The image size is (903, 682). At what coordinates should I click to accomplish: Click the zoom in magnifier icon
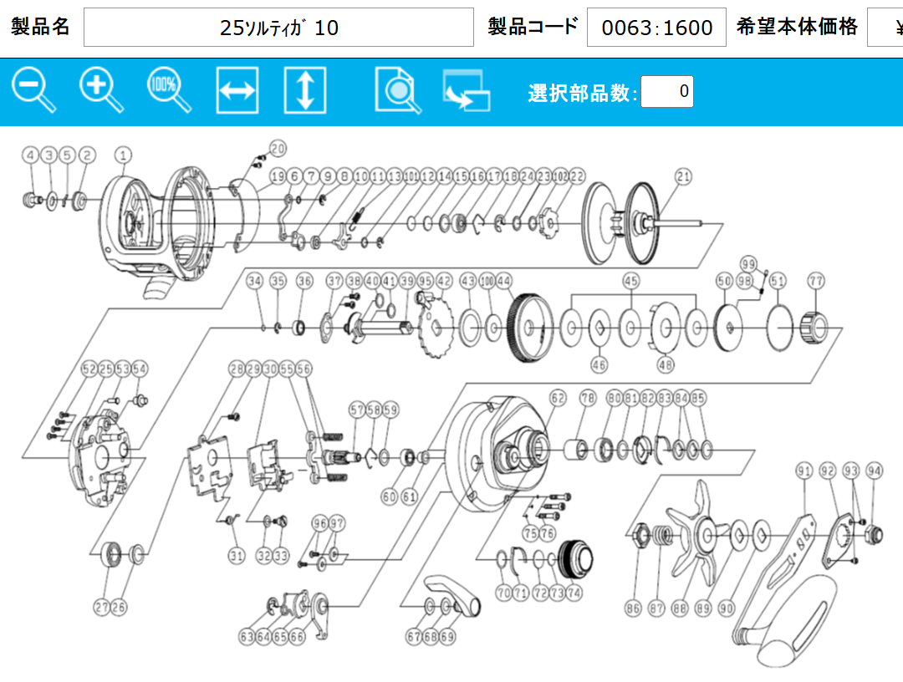[x=101, y=90]
